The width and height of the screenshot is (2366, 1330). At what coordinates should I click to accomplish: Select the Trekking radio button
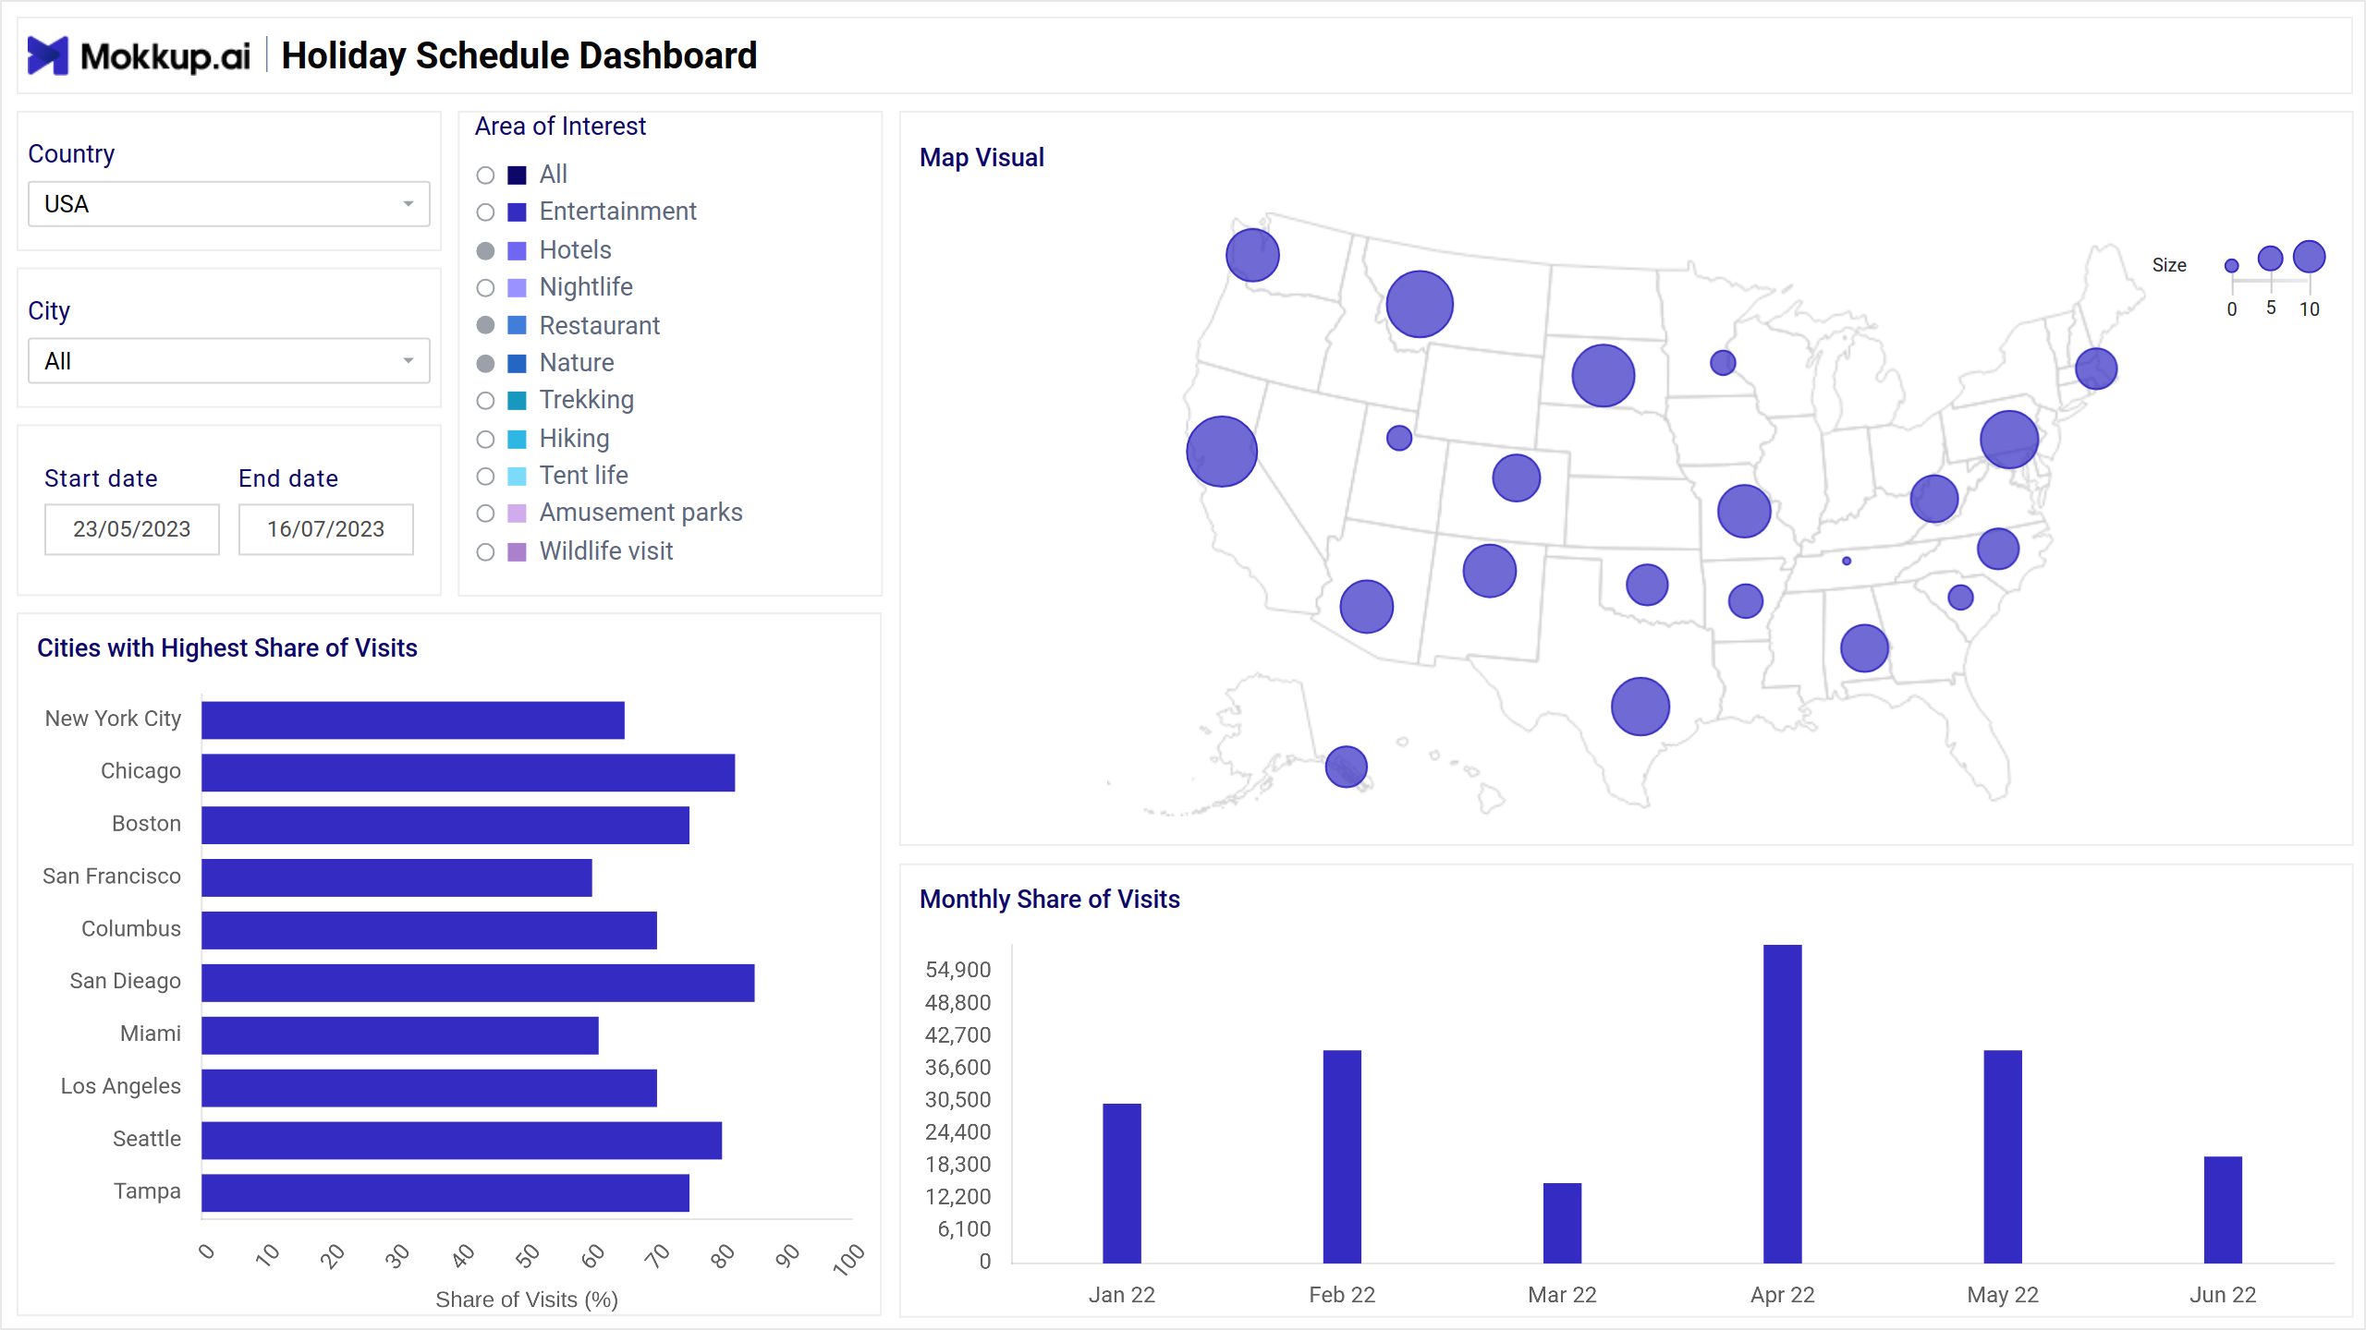pyautogui.click(x=485, y=401)
